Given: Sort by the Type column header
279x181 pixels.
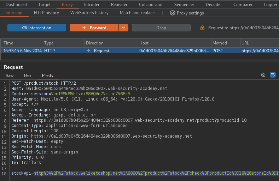Looking at the screenshot, I should tap(64, 43).
